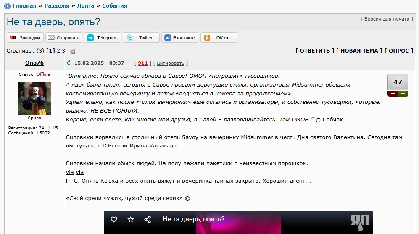Add to ЯП Закладки bookmarks

[25, 38]
